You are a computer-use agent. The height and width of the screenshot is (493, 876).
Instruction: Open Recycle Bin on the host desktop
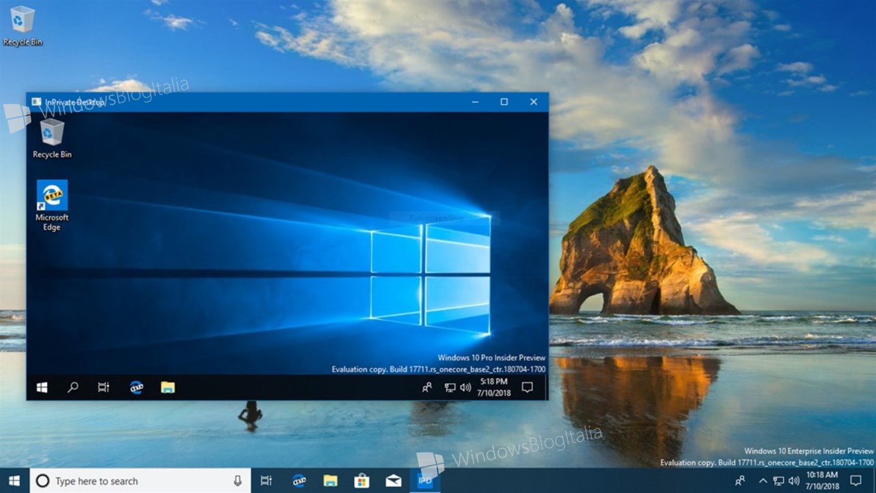tap(23, 25)
